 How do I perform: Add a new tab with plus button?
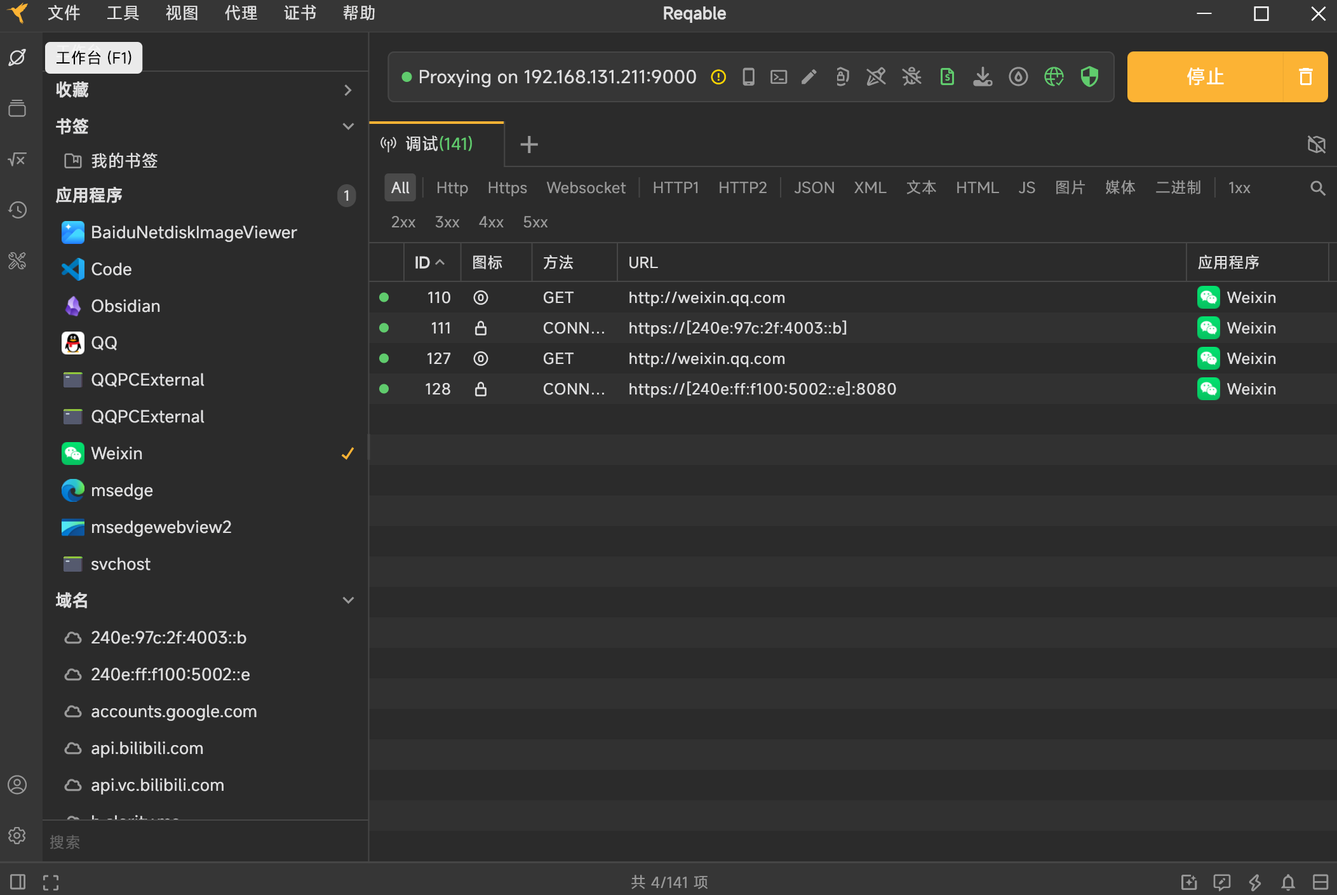coord(528,145)
